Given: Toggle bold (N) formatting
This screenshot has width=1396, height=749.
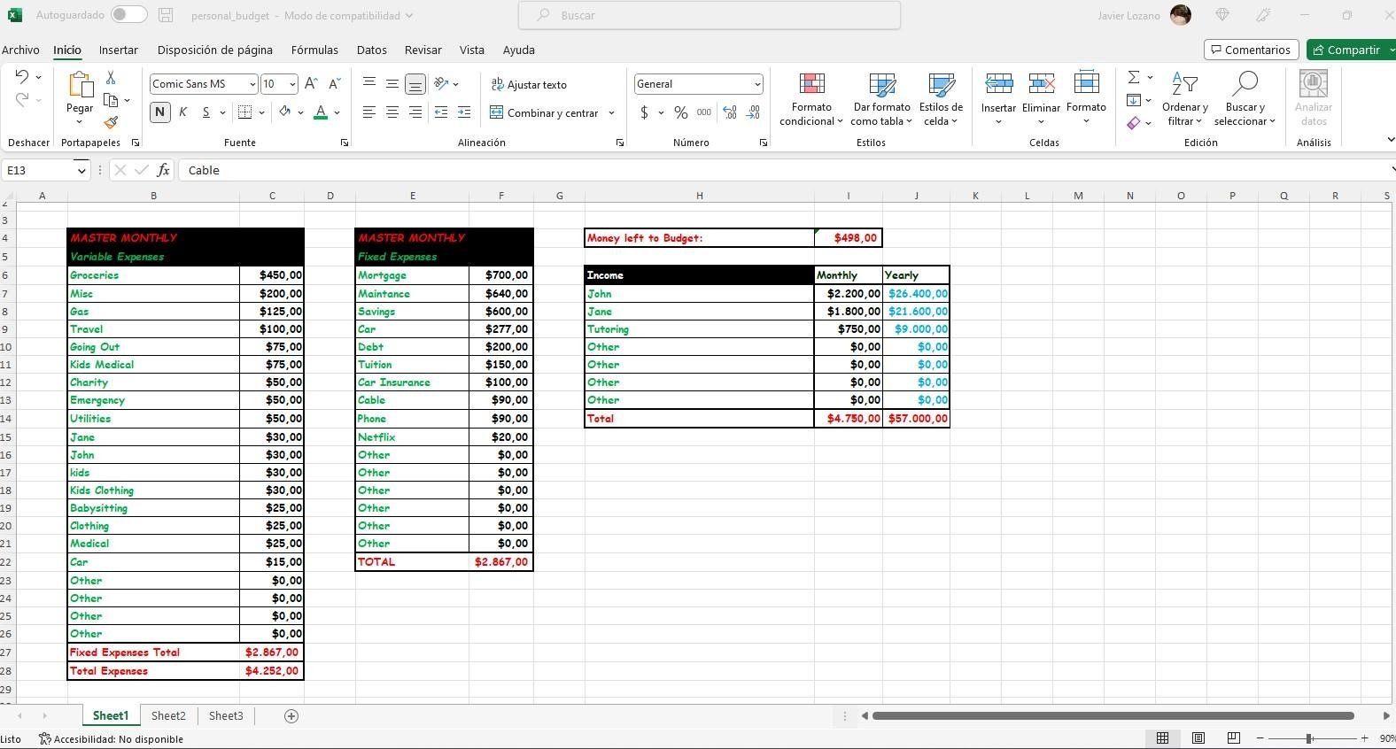Looking at the screenshot, I should [159, 112].
